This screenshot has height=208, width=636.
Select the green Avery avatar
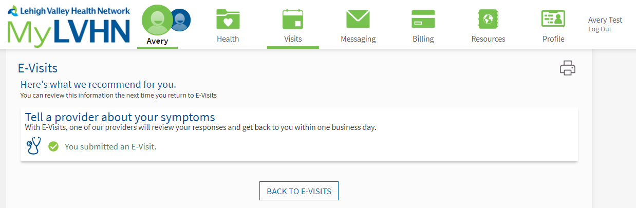[157, 20]
